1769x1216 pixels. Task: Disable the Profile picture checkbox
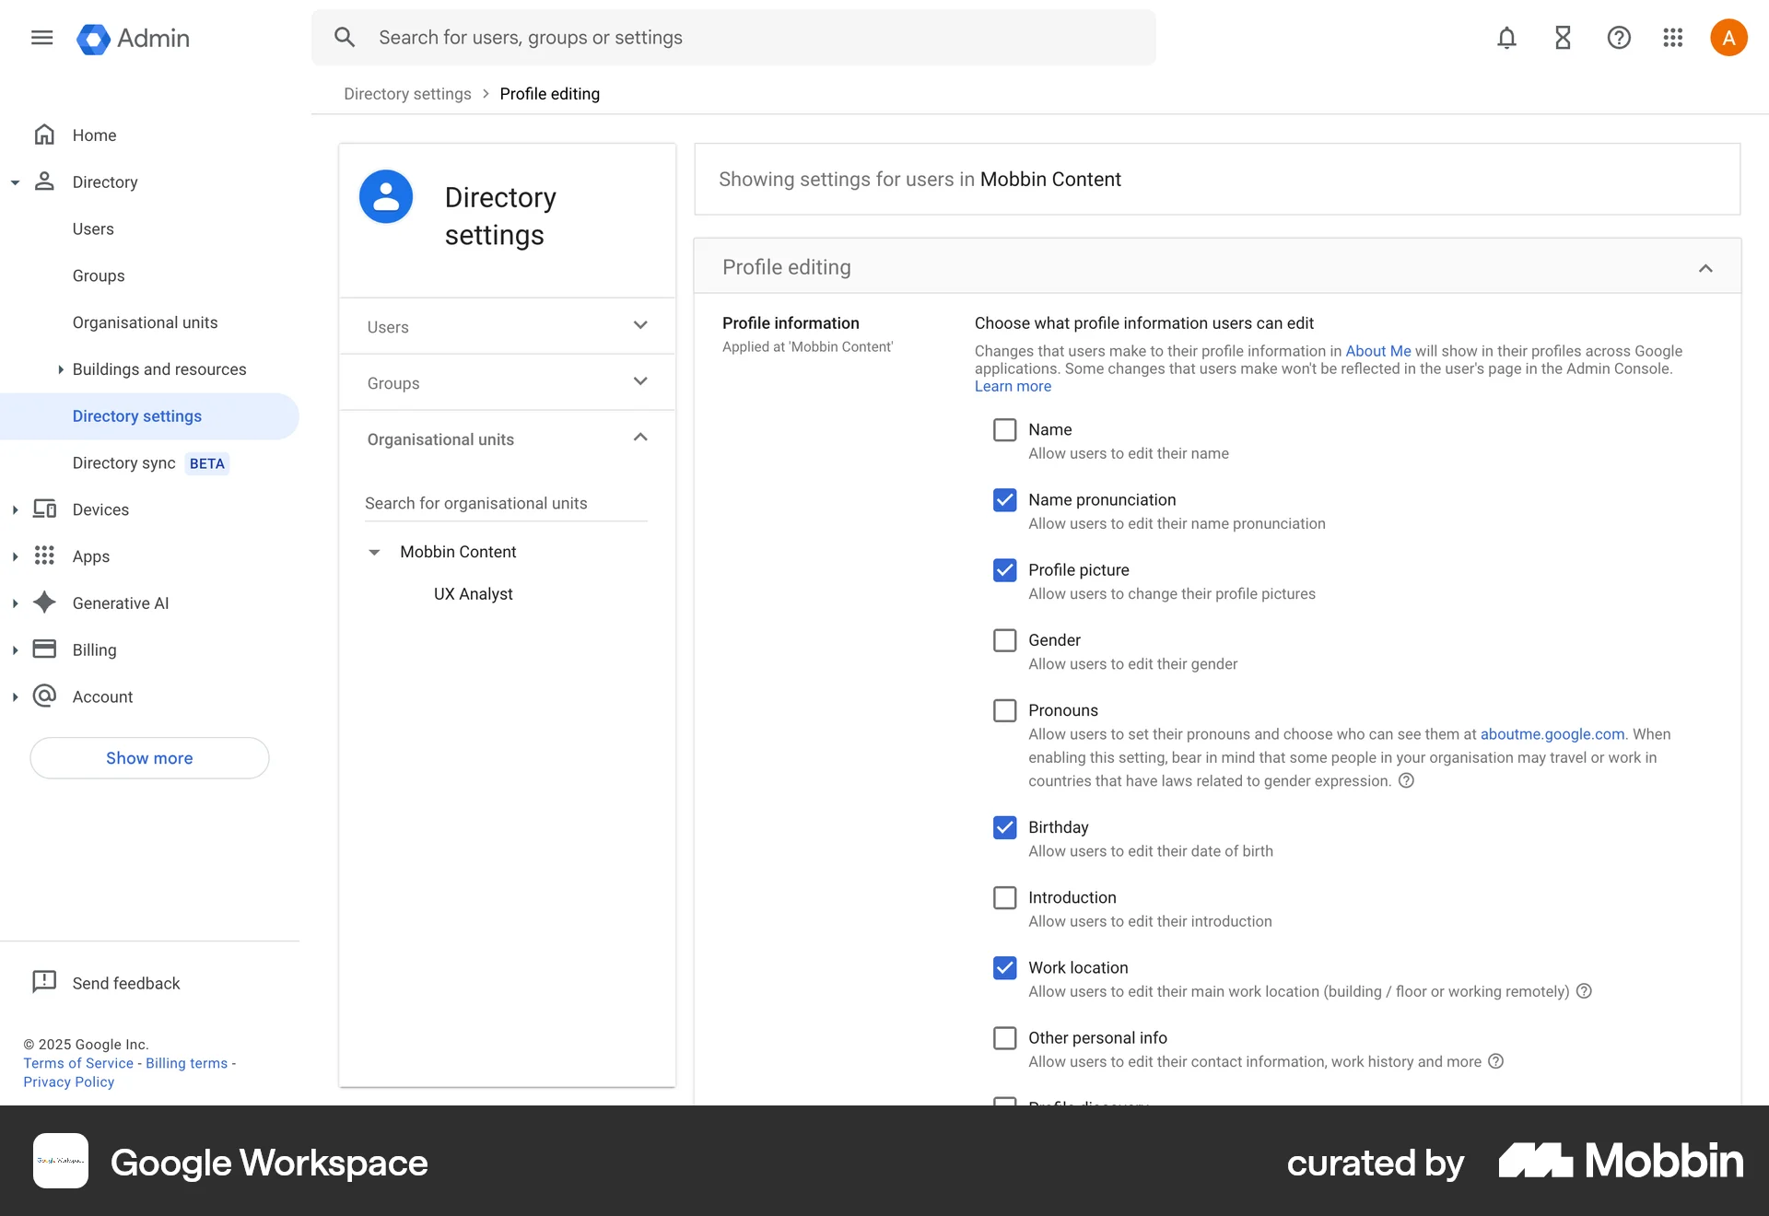[x=1004, y=570]
